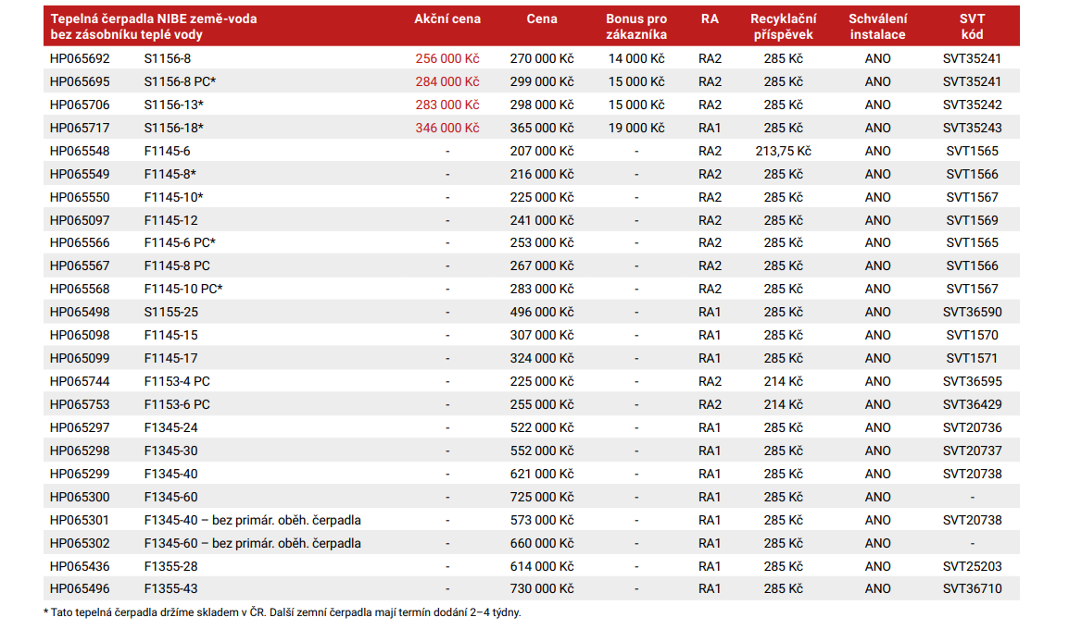Select the code SVT25203

(972, 566)
